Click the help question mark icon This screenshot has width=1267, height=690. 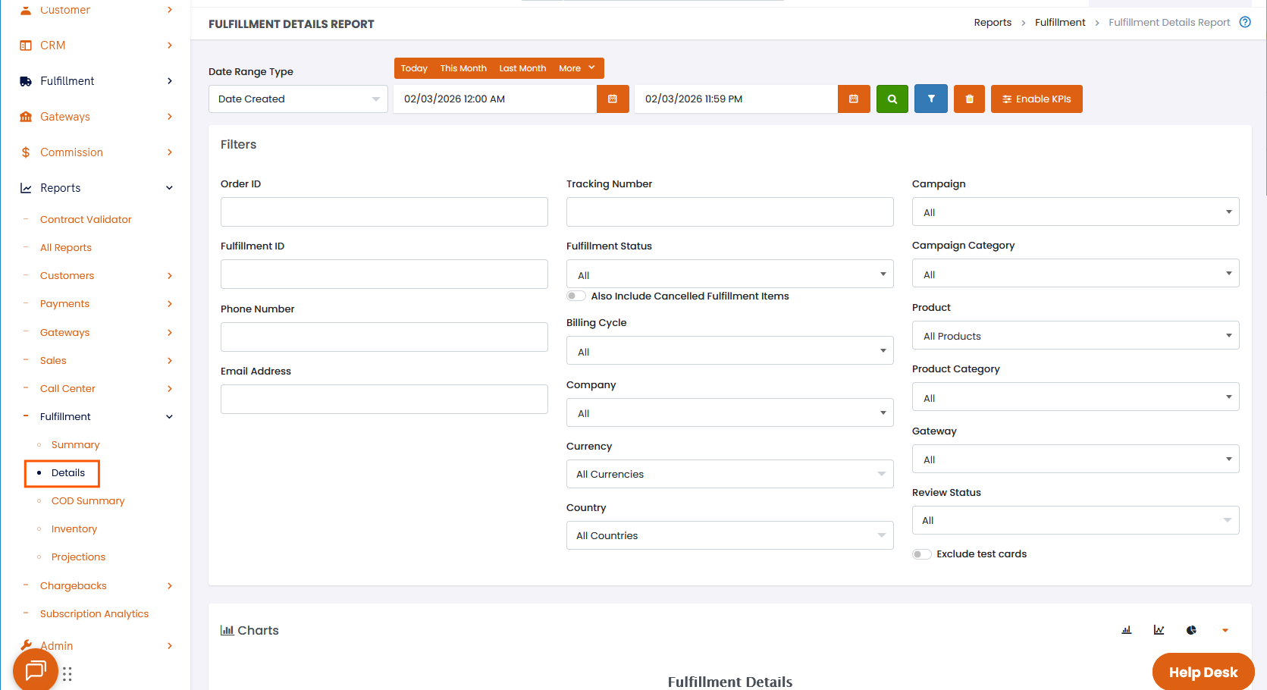pyautogui.click(x=1244, y=22)
